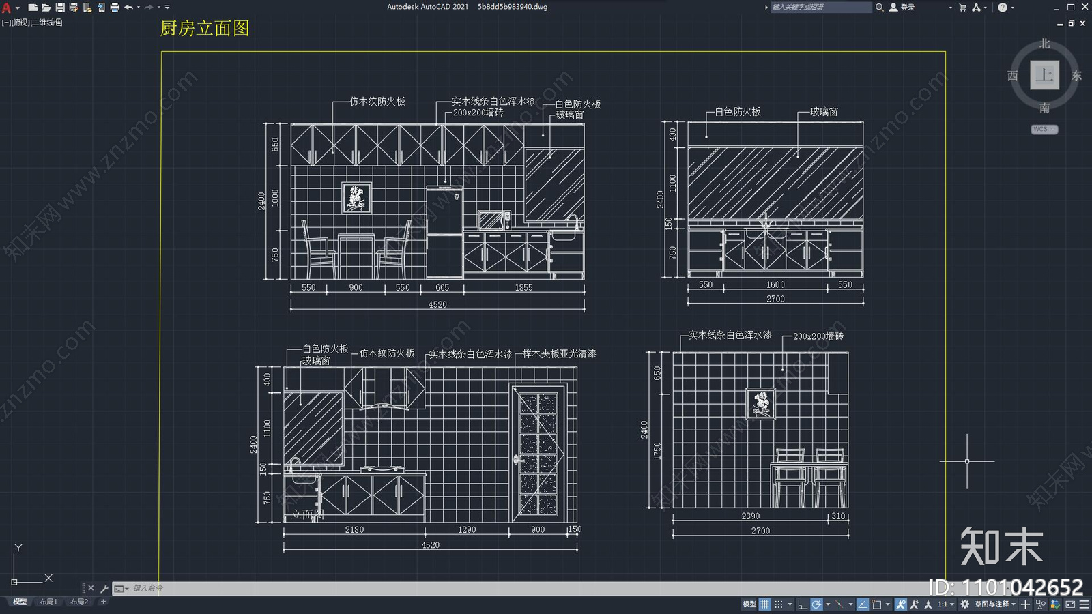Open the 1:1 annotation scale dropdown
The width and height of the screenshot is (1092, 614).
tap(946, 604)
